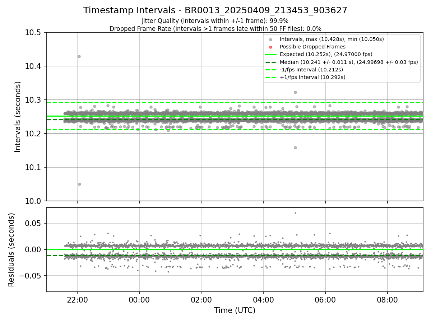The image size is (431, 323).
Task: Click the solid green Expected legend line sample
Action: pos(271,55)
